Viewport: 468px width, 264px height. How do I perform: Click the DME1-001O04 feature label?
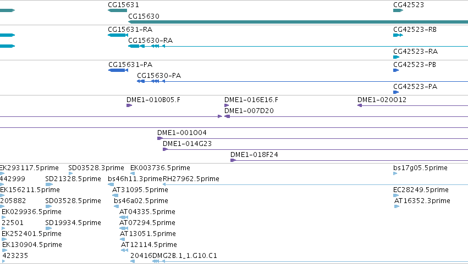182,133
